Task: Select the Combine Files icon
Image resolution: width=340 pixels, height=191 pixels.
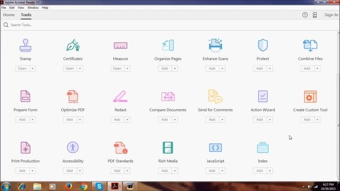Action: tap(310, 46)
